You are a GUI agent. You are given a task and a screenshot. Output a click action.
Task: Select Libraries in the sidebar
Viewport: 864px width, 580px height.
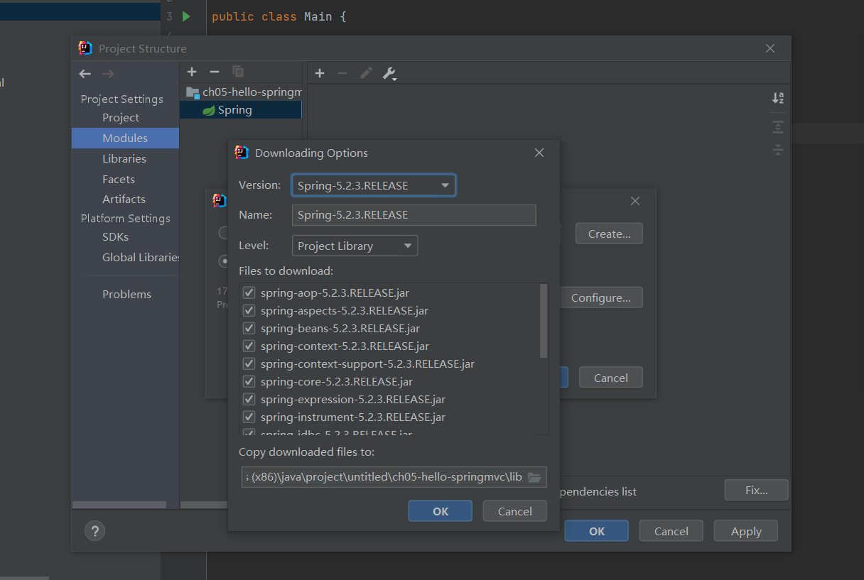pos(124,158)
